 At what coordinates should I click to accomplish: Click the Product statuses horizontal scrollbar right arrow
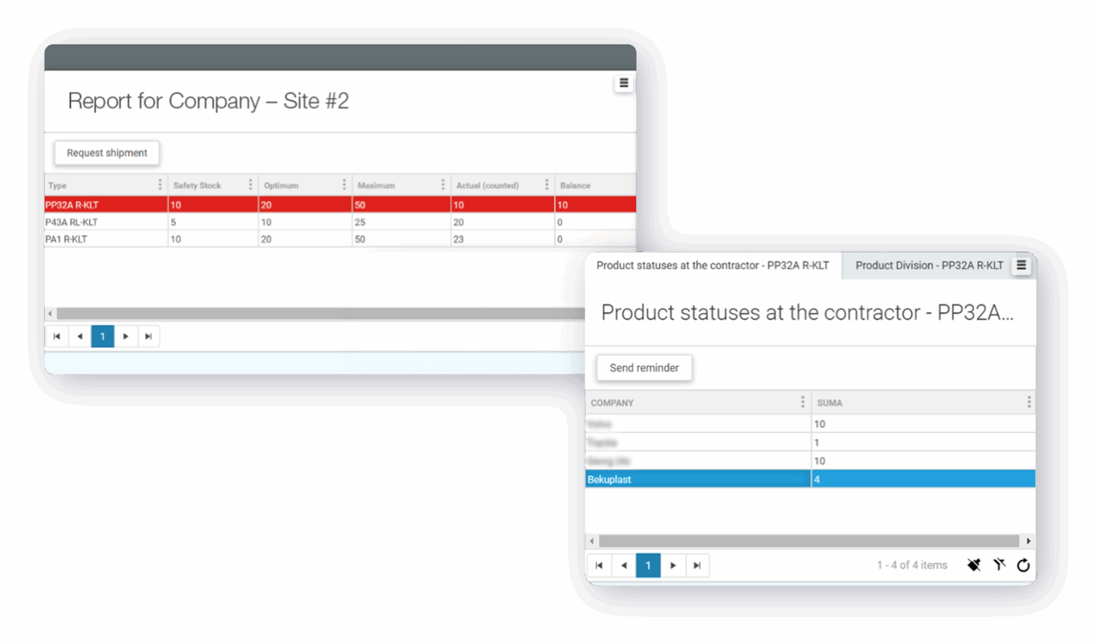(1028, 541)
